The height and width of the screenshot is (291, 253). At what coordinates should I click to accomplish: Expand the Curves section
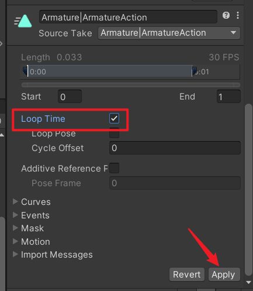coord(15,201)
